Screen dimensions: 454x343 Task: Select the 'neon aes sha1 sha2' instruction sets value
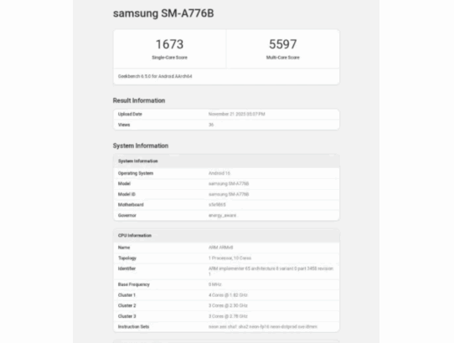[263, 327]
